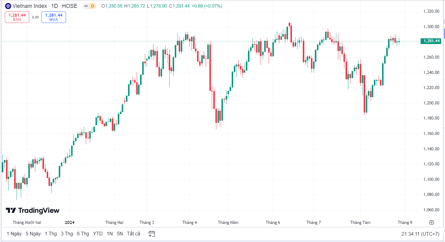Click the Tháng Tám time axis label
The height and width of the screenshot is (242, 445).
(360, 223)
